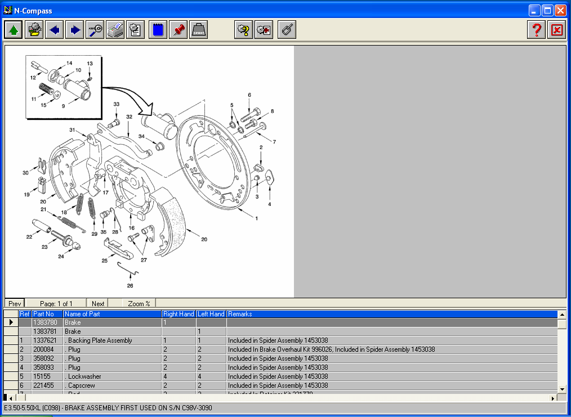Minimize the N-Compass window
The height and width of the screenshot is (417, 571).
tap(534, 11)
